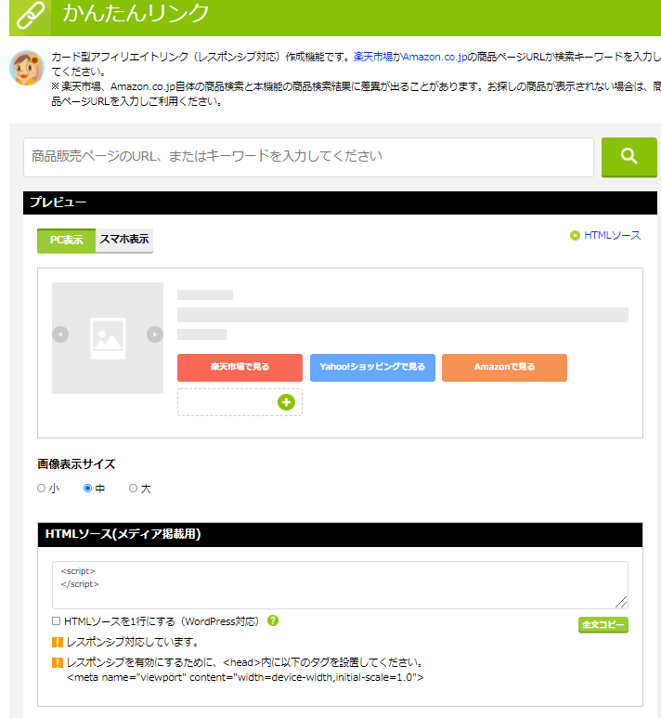This screenshot has width=661, height=718.
Task: Click the textarea resize grip
Action: click(621, 602)
